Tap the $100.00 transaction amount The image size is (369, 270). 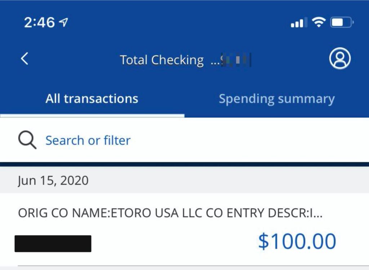click(297, 241)
